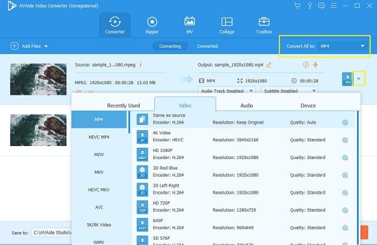Viewport: 377px width, 245px height.
Task: Select the MP4 format category
Action: (99, 120)
